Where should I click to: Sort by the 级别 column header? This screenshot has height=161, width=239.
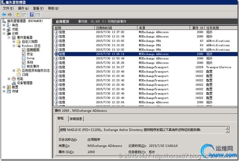pos(74,28)
